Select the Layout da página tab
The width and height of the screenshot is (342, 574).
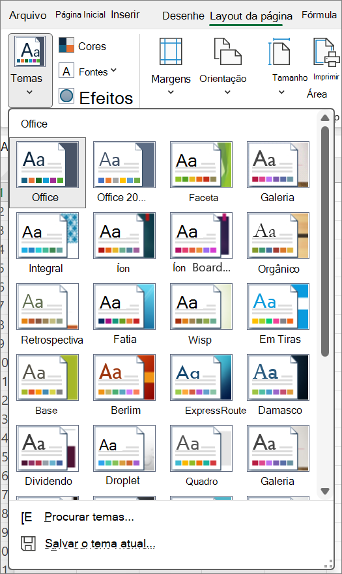(x=251, y=16)
